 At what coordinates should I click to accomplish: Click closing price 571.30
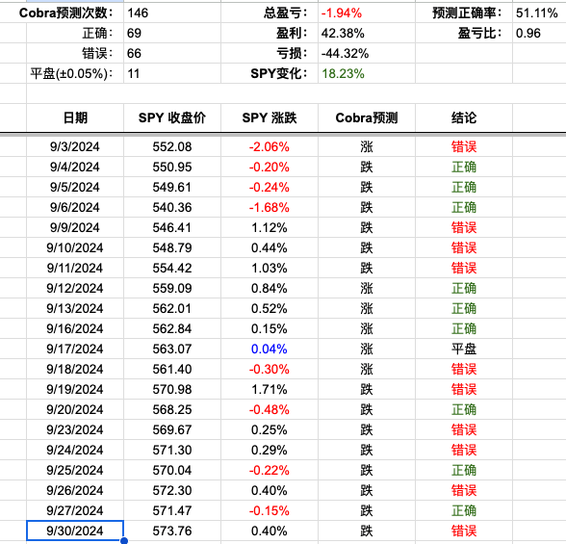coord(171,450)
